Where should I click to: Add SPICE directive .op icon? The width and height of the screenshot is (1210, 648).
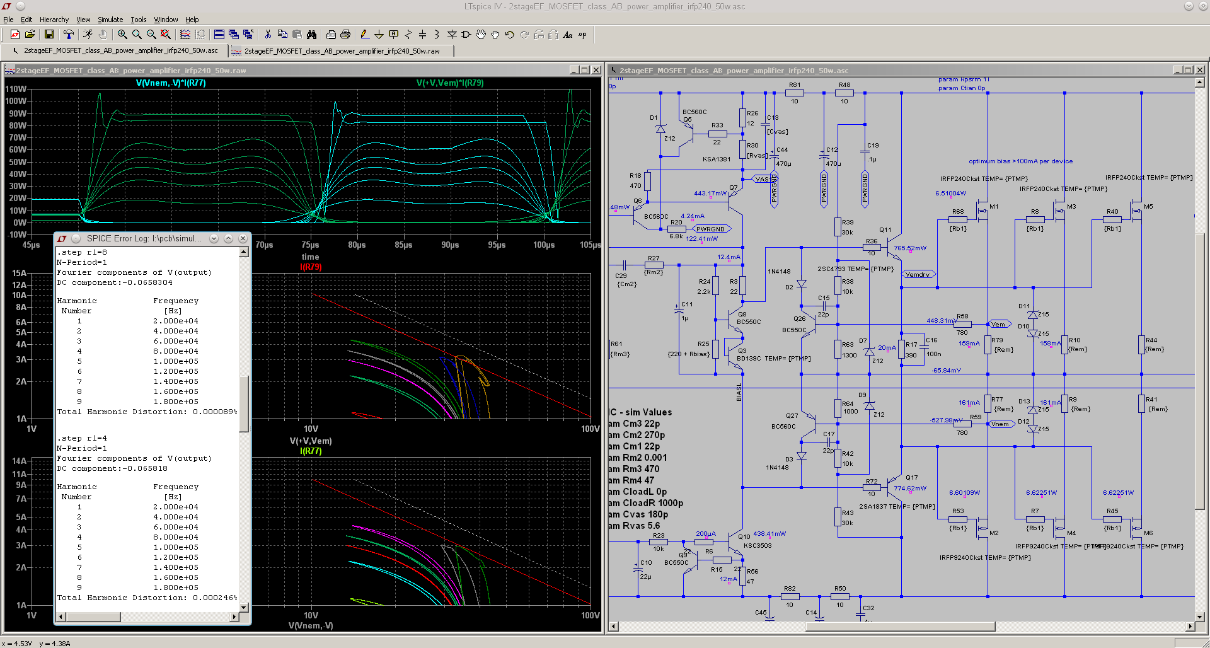coord(582,35)
